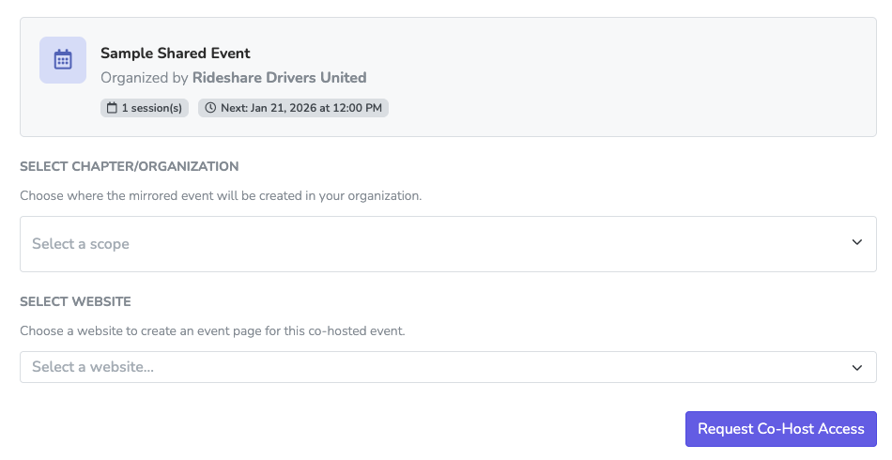Click the Sample Shared Event title
892x460 pixels.
coord(176,53)
